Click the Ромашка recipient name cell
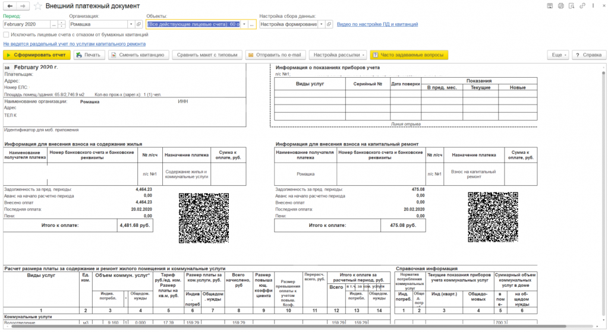Image resolution: width=608 pixels, height=332 pixels. point(305,174)
